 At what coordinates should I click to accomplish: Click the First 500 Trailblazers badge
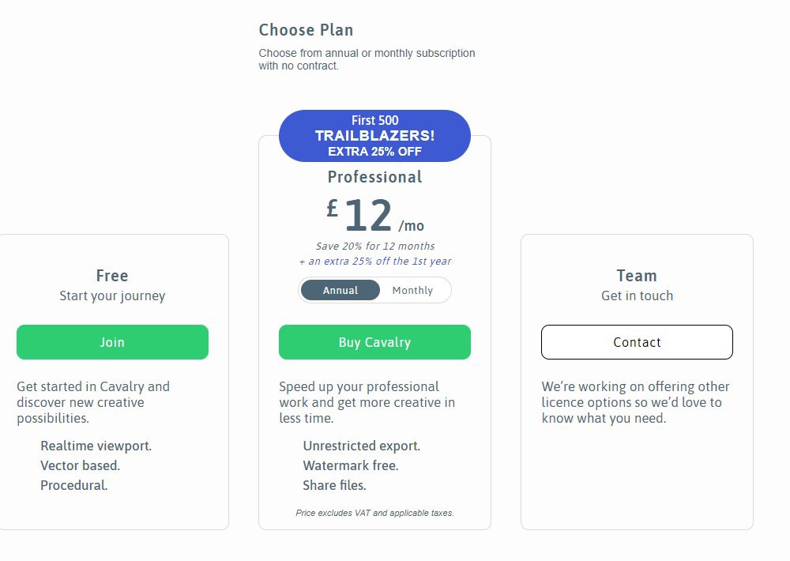(374, 136)
